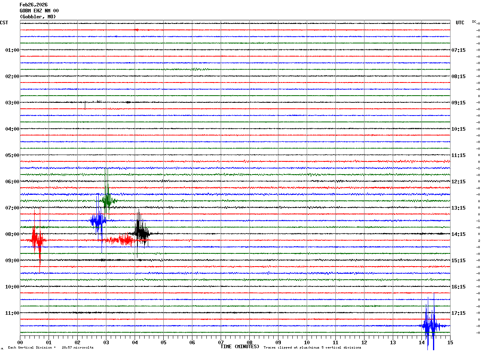Select the station code GOBM EHZ NM 00
482x353 pixels.
pyautogui.click(x=39, y=11)
